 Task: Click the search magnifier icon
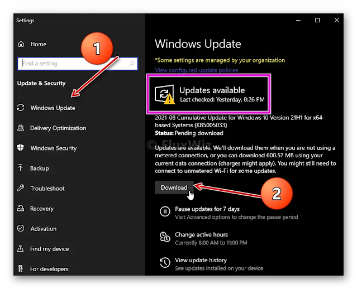tap(132, 64)
